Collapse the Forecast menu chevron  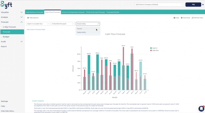pyautogui.click(x=21, y=22)
